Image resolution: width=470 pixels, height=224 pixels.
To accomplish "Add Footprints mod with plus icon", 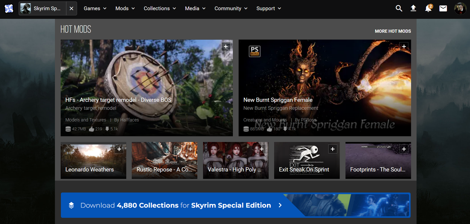I will tap(404, 149).
